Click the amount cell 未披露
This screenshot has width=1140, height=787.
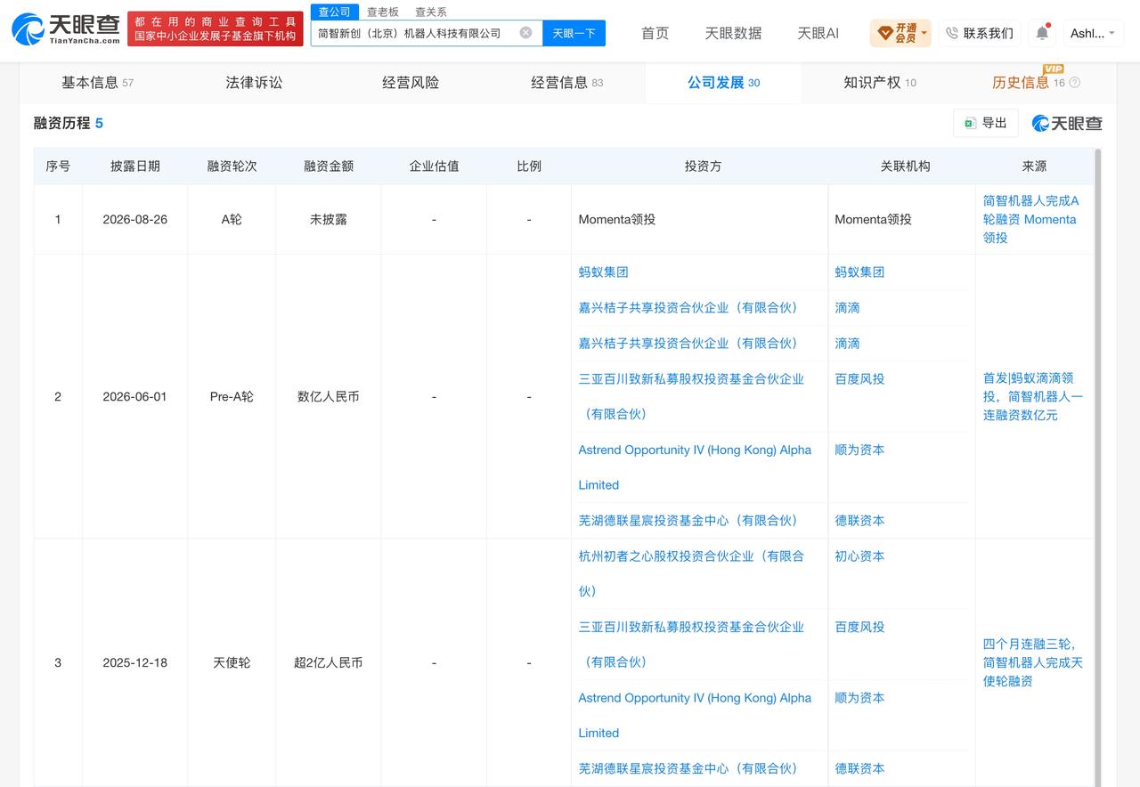329,219
